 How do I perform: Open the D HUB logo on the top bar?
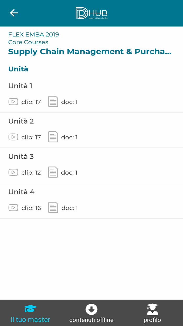pyautogui.click(x=91, y=12)
